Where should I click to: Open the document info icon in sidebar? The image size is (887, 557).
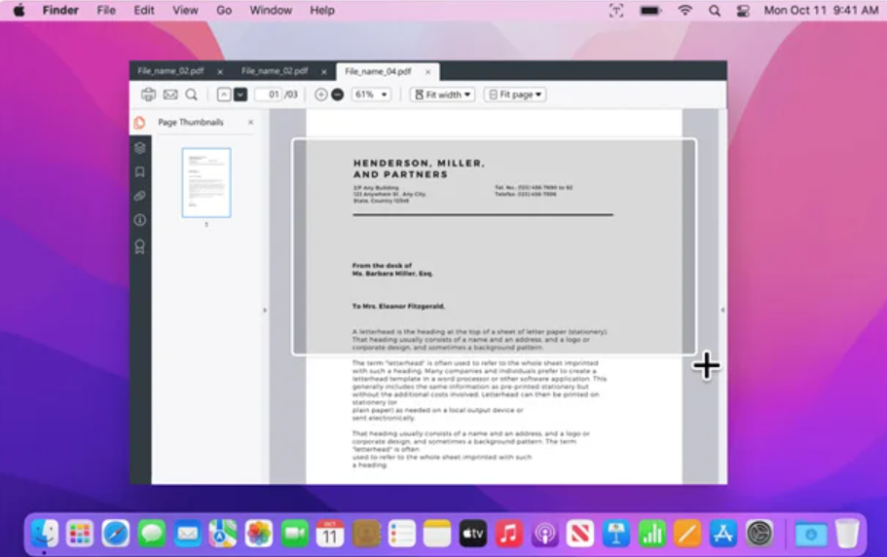coord(140,220)
